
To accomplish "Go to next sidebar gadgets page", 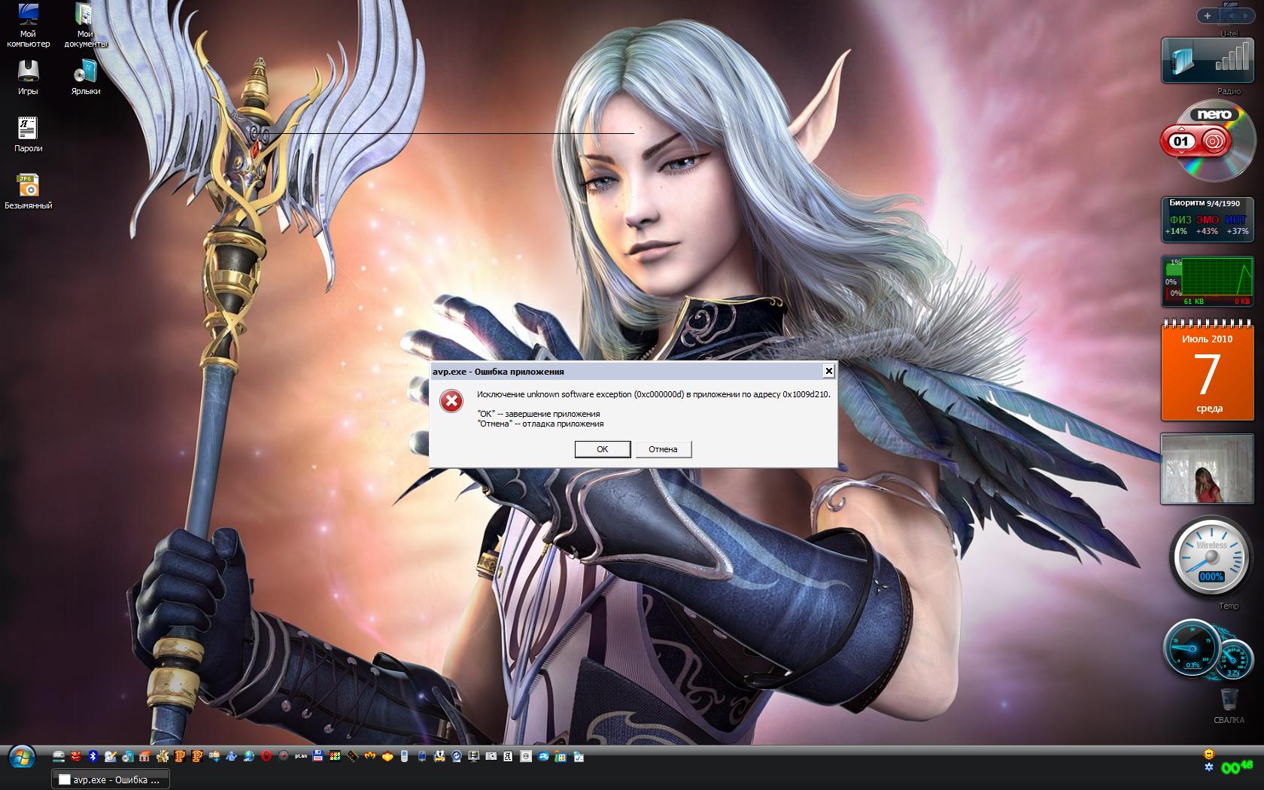I will click(x=1247, y=15).
